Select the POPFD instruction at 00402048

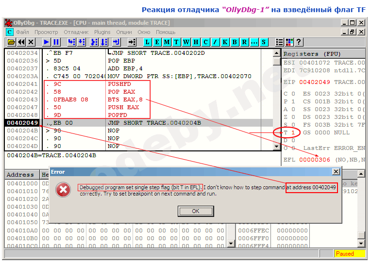(x=139, y=115)
